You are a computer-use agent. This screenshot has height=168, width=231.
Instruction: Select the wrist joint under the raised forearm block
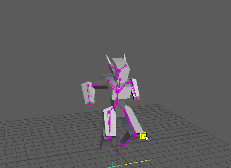tap(89, 104)
